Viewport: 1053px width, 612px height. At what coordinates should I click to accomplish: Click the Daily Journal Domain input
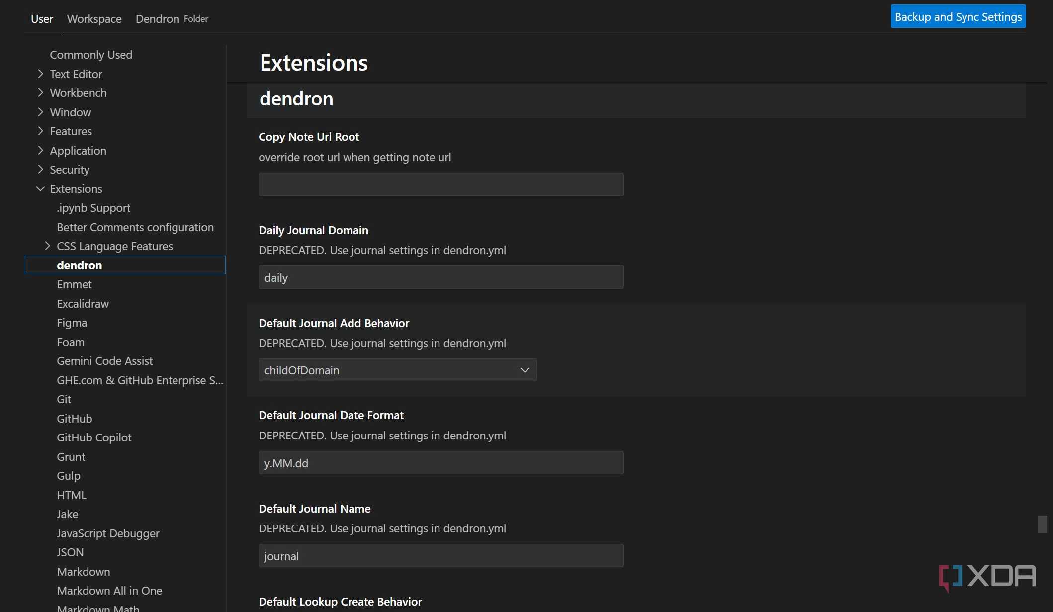pos(441,277)
